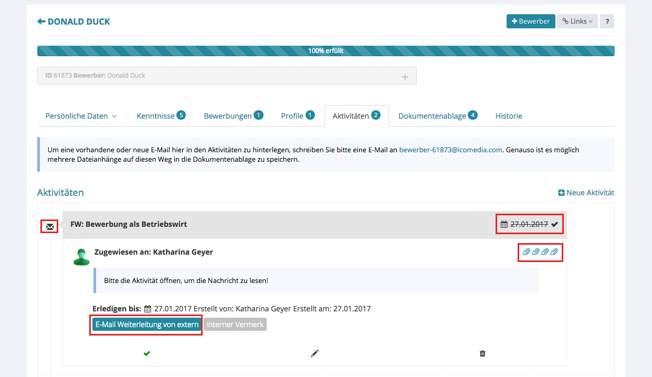Open the Links dropdown
Image resolution: width=652 pixels, height=377 pixels.
pyautogui.click(x=577, y=22)
